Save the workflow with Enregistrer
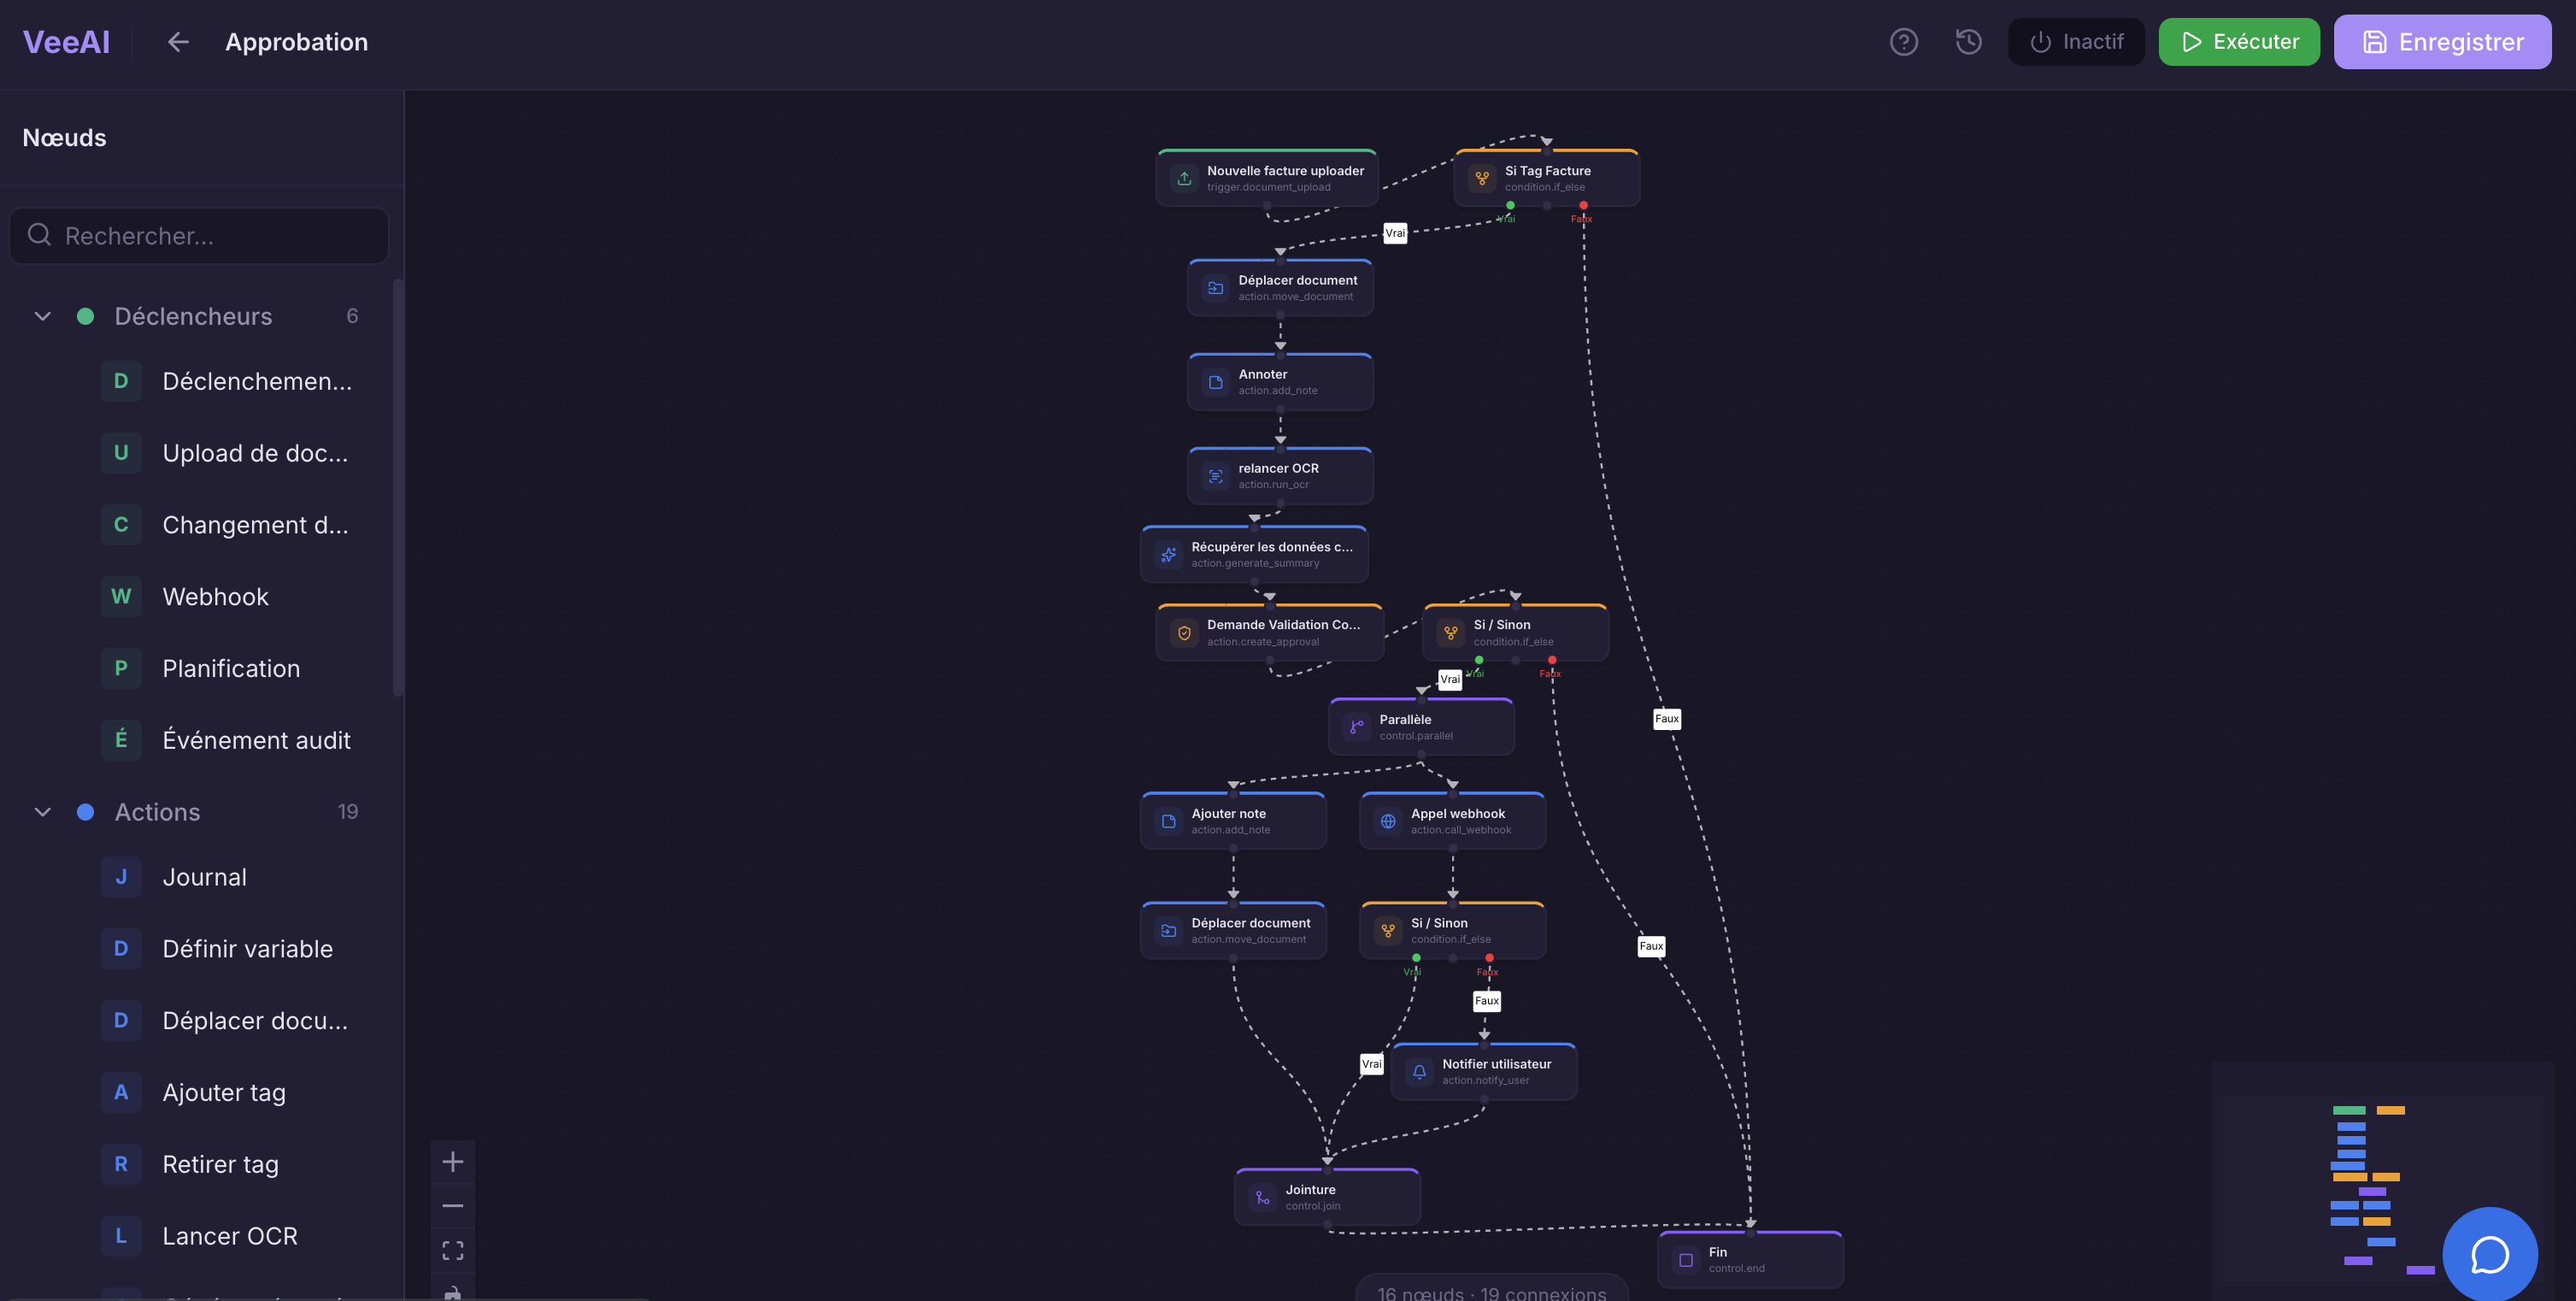Image resolution: width=2576 pixels, height=1301 pixels. click(2442, 41)
